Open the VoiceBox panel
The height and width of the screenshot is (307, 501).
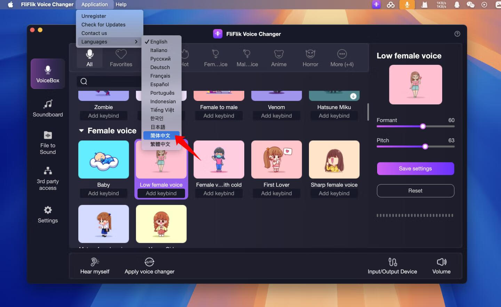click(x=48, y=74)
